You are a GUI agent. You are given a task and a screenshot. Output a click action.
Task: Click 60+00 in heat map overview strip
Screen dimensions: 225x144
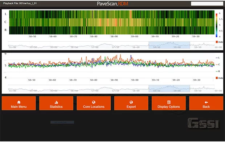[218, 47]
